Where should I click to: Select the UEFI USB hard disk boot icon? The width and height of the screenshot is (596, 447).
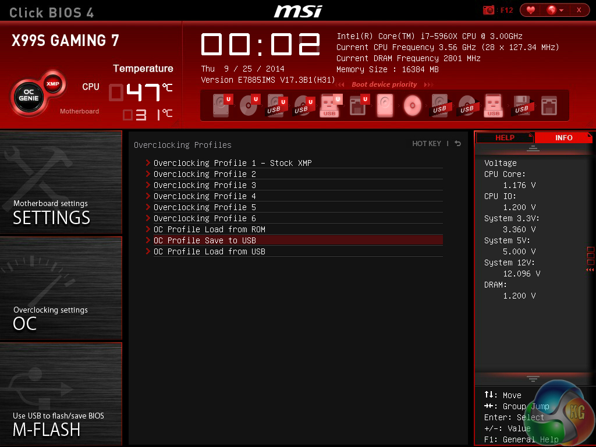pos(276,106)
